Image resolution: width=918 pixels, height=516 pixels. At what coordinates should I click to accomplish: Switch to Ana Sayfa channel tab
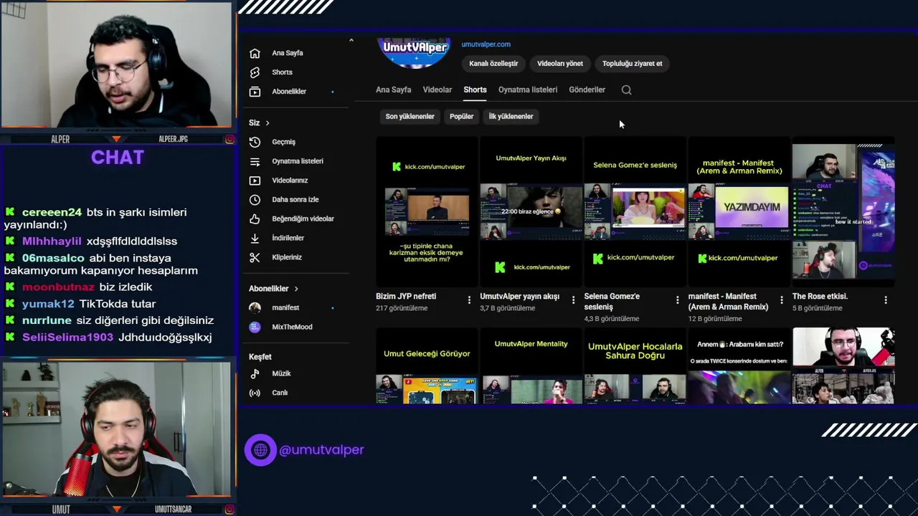[x=393, y=90]
